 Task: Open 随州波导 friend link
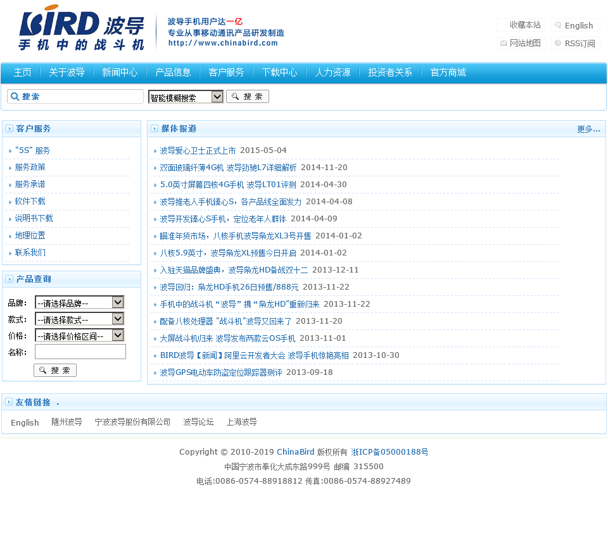coord(66,422)
